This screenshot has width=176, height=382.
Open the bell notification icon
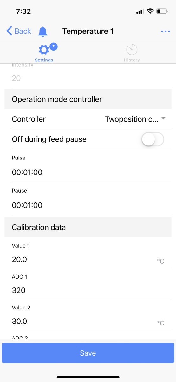coord(43,31)
